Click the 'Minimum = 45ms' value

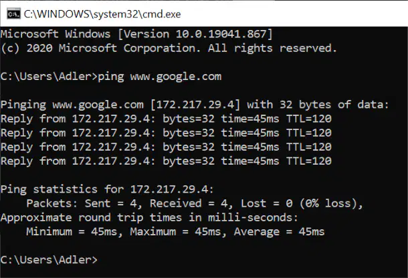(x=72, y=231)
